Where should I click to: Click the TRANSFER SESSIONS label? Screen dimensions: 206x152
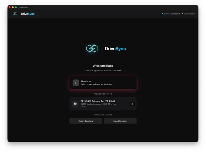pyautogui.click(x=103, y=115)
